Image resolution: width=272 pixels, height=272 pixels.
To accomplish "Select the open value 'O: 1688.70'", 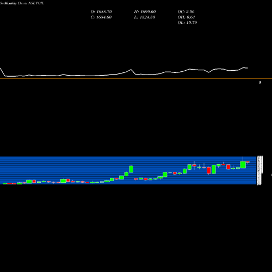I will (x=101, y=12).
